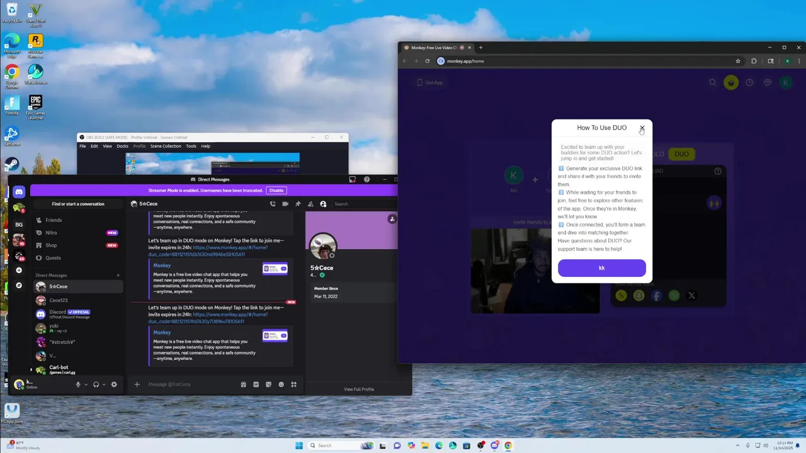Screen dimensions: 806x453
Task: Open the Discord Official direct message
Action: point(78,314)
